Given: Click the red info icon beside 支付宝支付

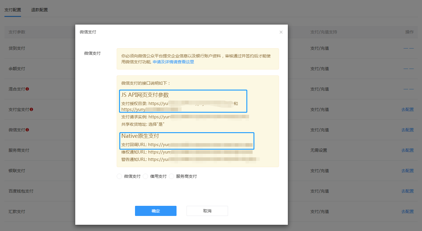Looking at the screenshot, I should (31, 109).
